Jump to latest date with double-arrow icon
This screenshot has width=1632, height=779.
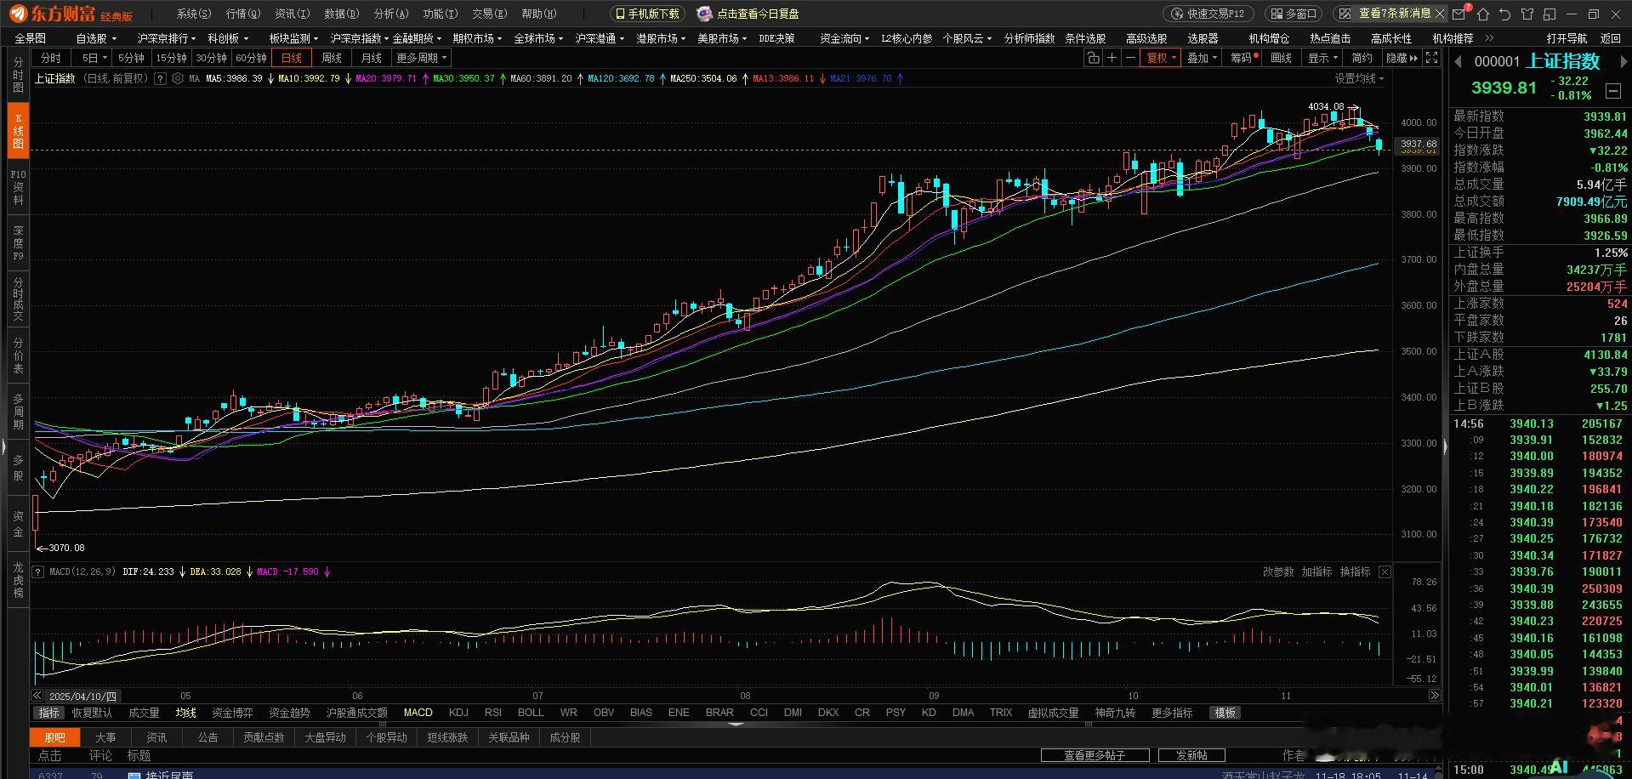tap(1435, 696)
